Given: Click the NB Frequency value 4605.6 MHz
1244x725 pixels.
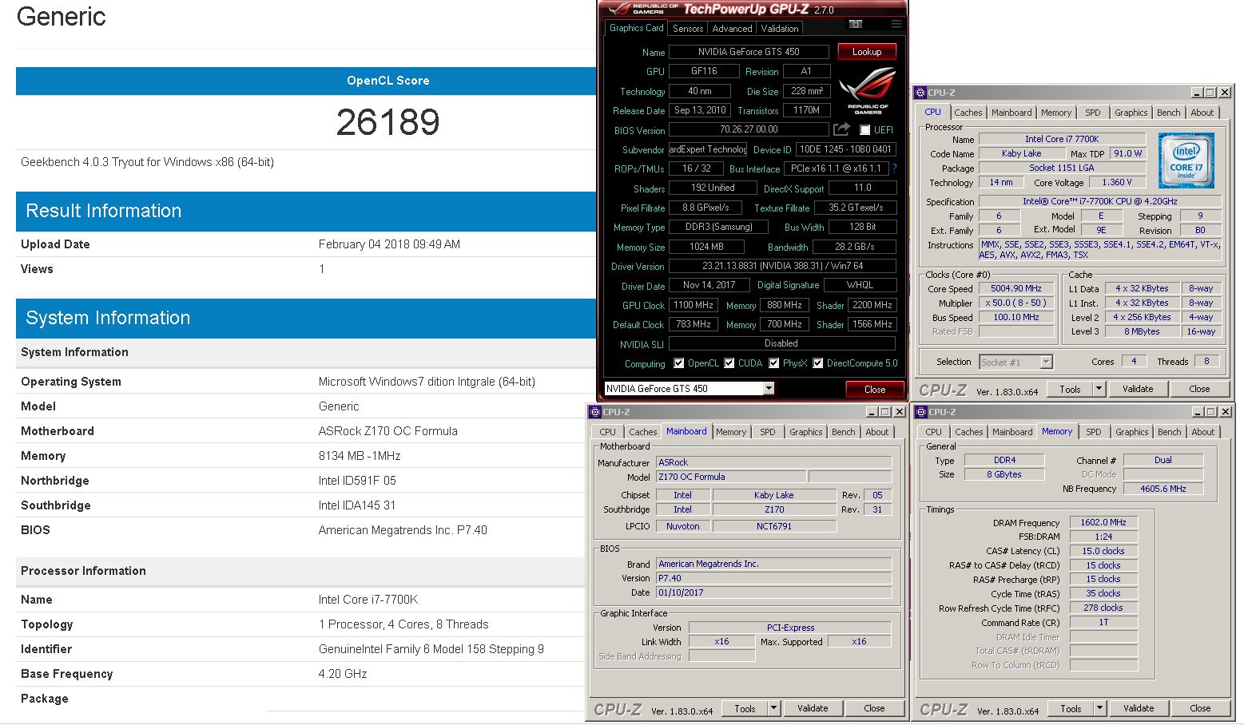Looking at the screenshot, I should [1163, 489].
